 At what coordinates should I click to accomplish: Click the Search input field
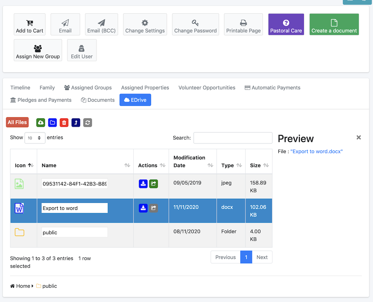coord(233,138)
